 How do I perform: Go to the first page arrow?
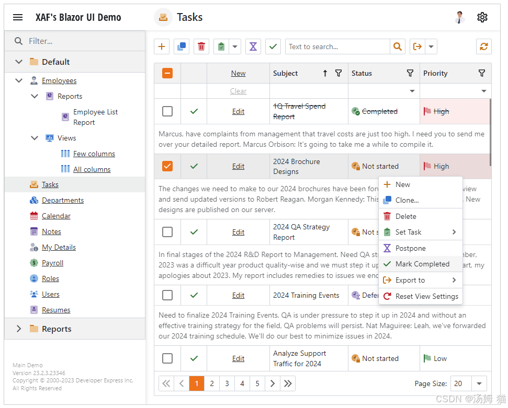[x=166, y=383]
